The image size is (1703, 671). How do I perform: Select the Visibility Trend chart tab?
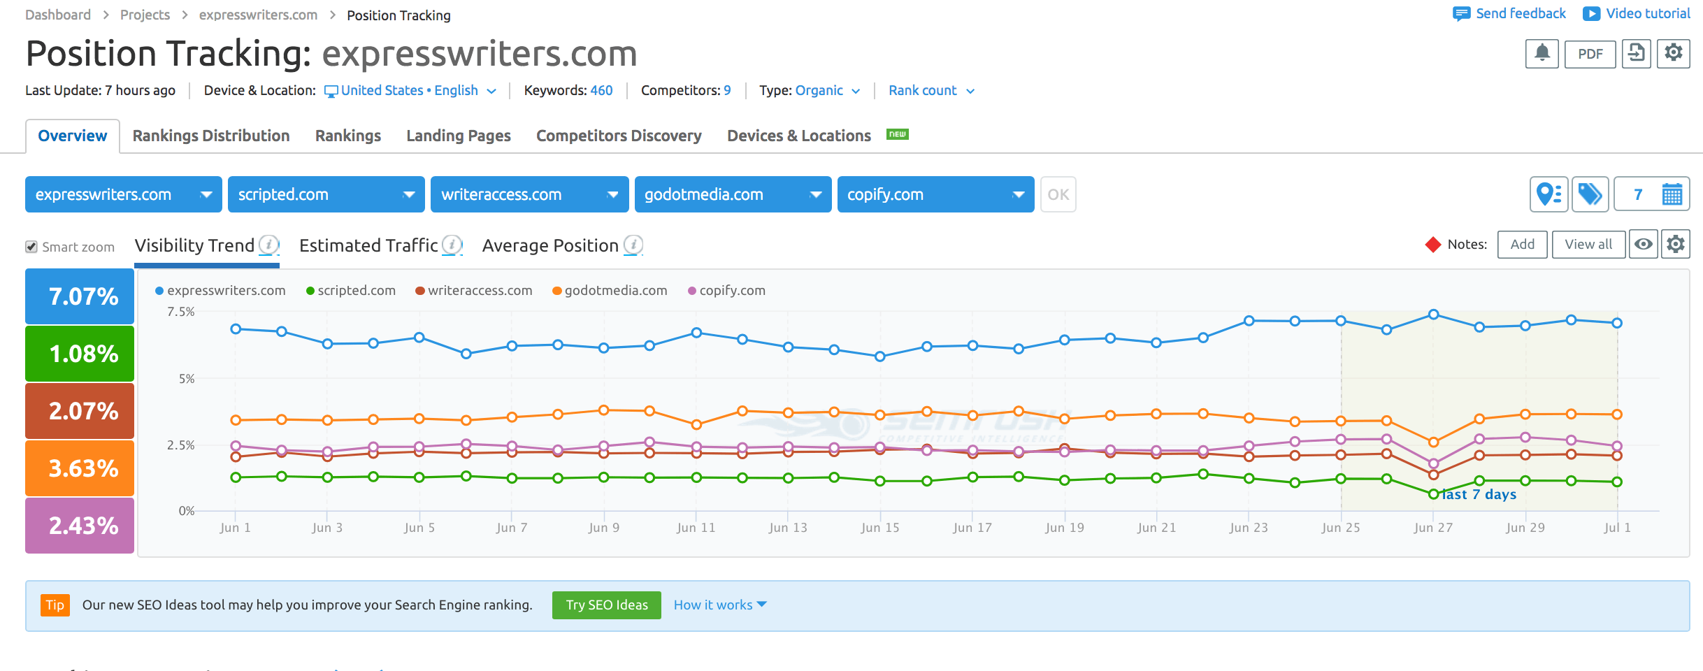point(194,245)
